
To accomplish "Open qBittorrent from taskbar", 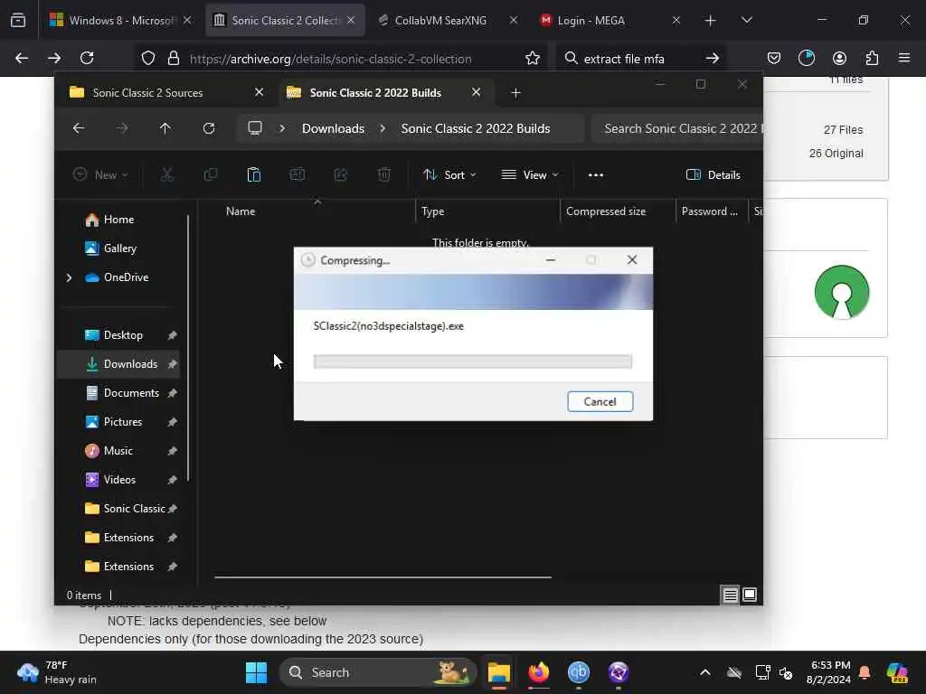I will 579,672.
